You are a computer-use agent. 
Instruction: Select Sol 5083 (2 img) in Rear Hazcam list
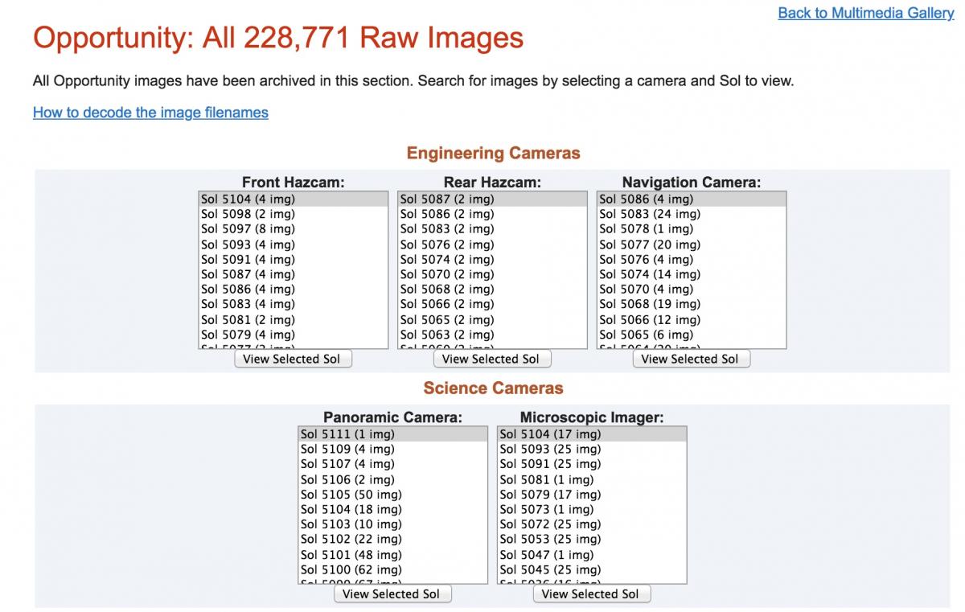tap(492, 229)
